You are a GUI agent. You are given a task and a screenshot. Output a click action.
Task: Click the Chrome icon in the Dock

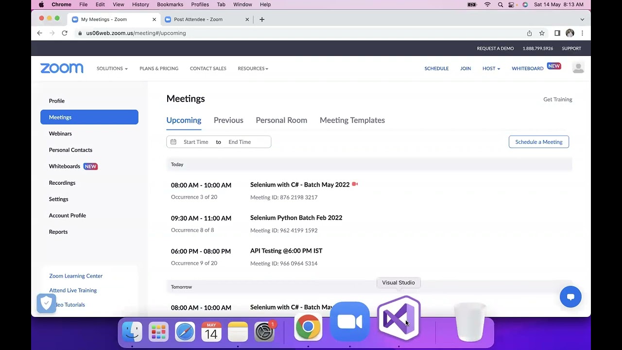point(308,328)
